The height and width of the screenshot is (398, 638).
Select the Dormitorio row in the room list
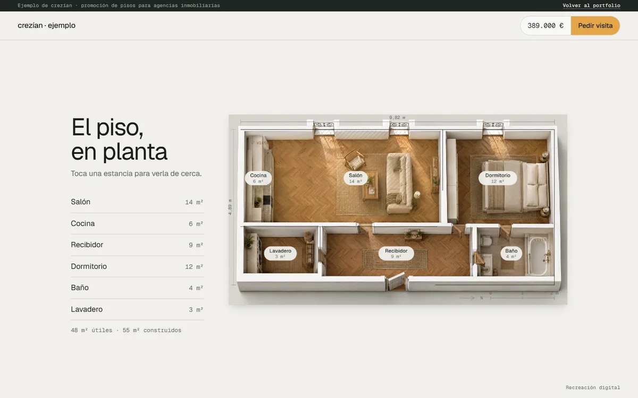(x=137, y=266)
